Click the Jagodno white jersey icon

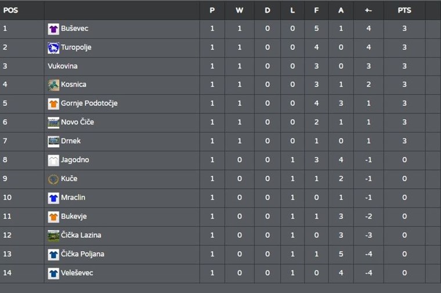53,160
